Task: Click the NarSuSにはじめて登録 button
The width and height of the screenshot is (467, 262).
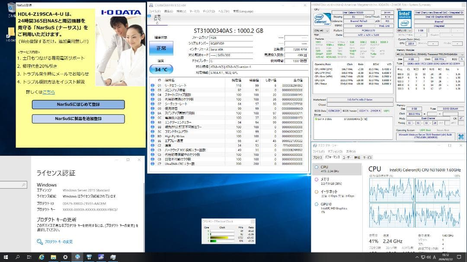Action: pyautogui.click(x=78, y=104)
